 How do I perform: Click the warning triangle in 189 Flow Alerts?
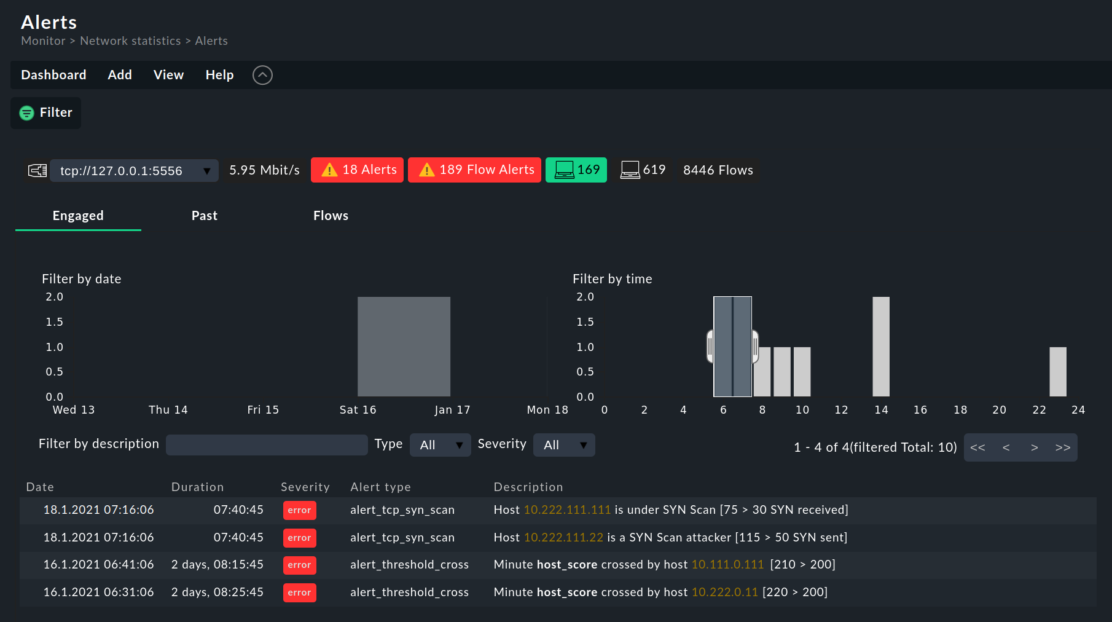(x=426, y=170)
